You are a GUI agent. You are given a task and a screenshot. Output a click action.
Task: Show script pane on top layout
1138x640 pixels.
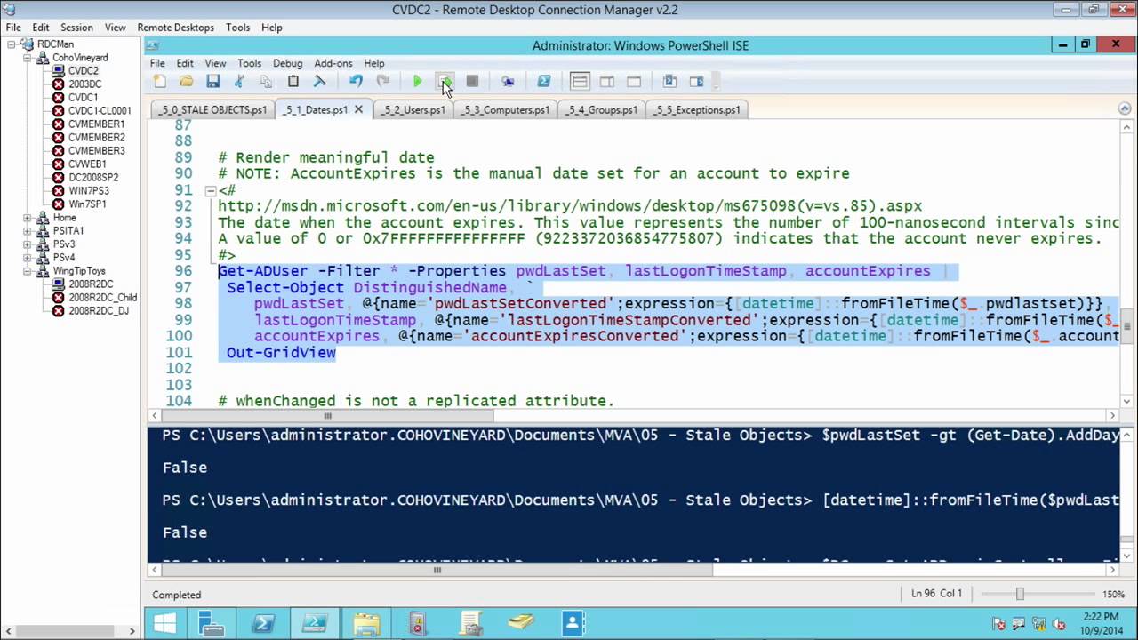click(580, 82)
